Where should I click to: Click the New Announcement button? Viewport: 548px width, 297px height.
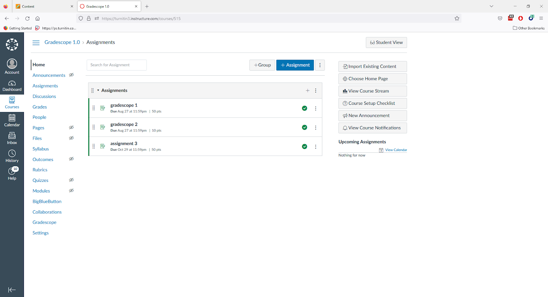point(373,115)
